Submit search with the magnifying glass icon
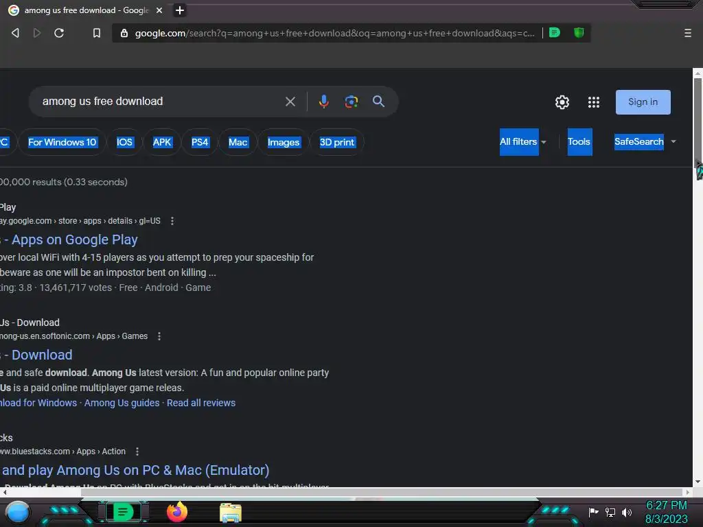This screenshot has width=703, height=527. point(378,102)
